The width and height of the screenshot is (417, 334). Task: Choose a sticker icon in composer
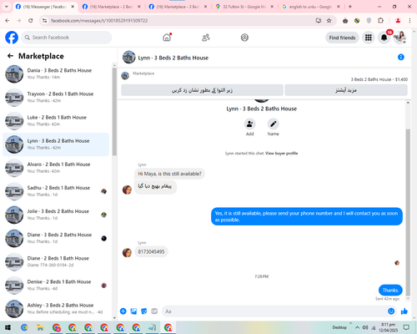144,311
